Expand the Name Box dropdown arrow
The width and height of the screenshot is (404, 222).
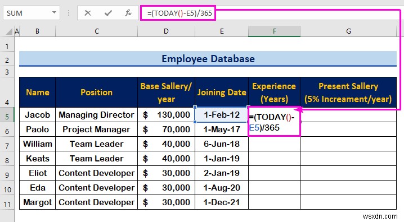[54, 12]
